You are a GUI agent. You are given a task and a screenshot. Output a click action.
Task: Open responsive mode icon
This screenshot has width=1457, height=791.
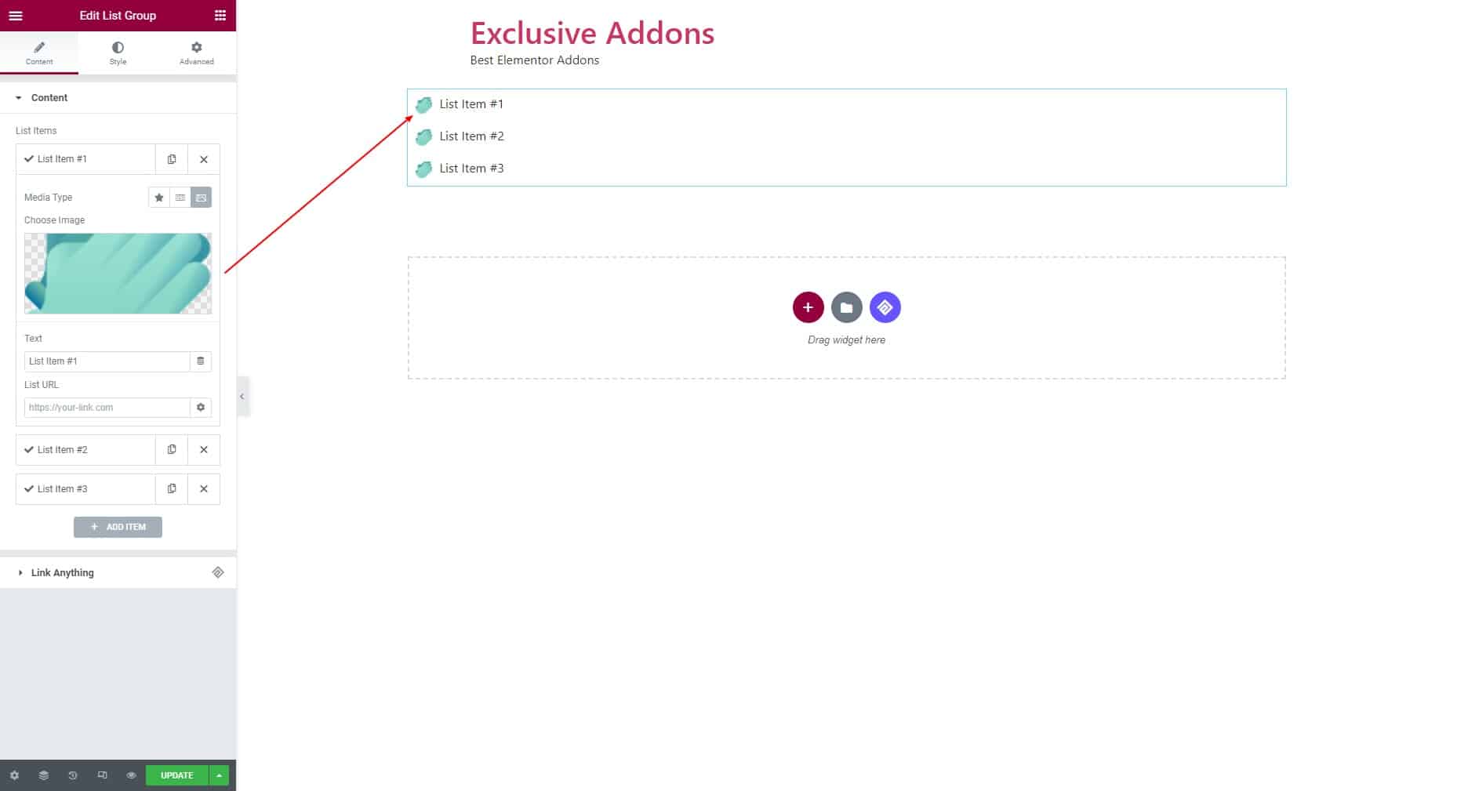coord(102,775)
